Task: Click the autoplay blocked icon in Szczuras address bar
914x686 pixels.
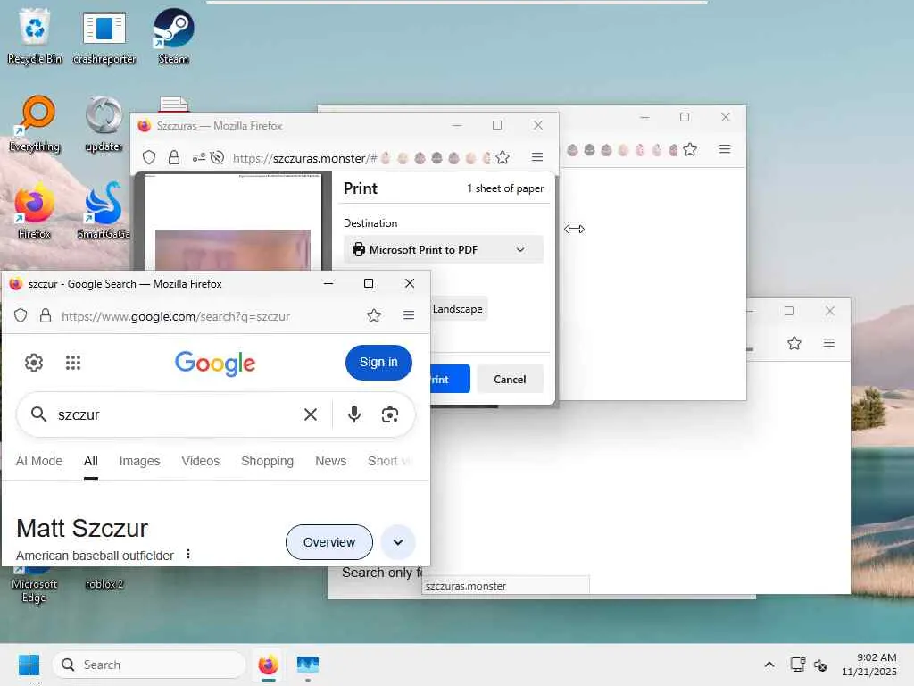Action: [218, 157]
